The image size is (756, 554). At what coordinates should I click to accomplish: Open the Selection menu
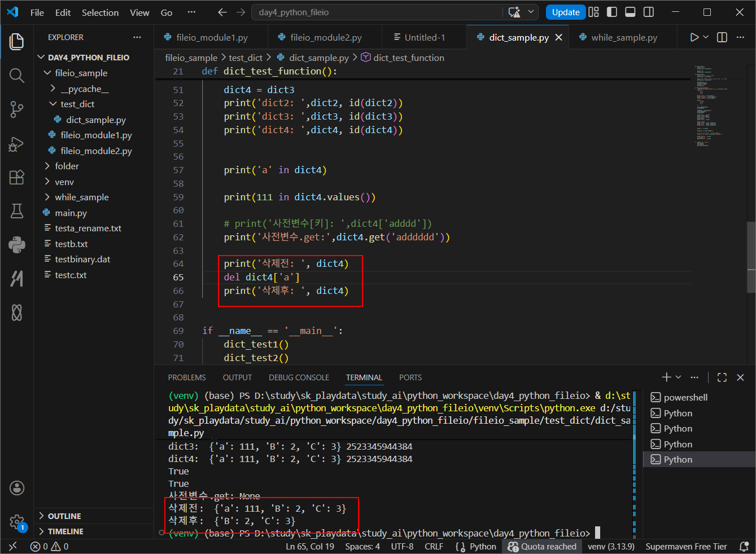click(100, 12)
